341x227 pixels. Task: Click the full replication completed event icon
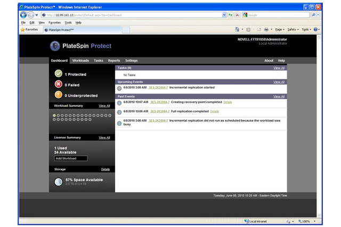[x=119, y=112]
